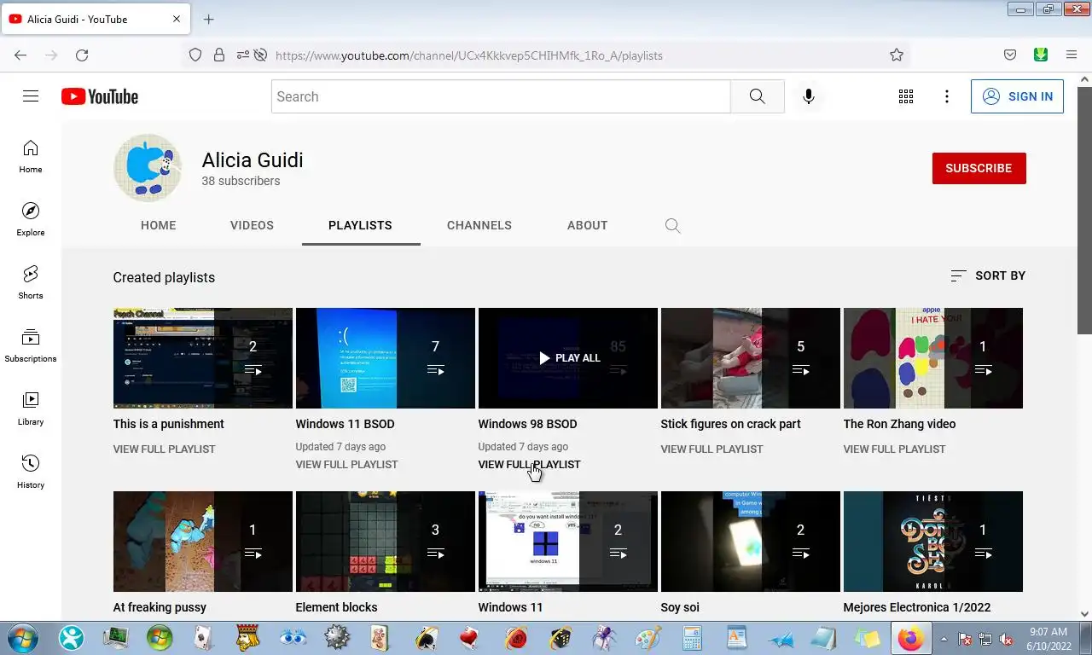Click the green download extension icon
The height and width of the screenshot is (655, 1092).
coord(1041,55)
